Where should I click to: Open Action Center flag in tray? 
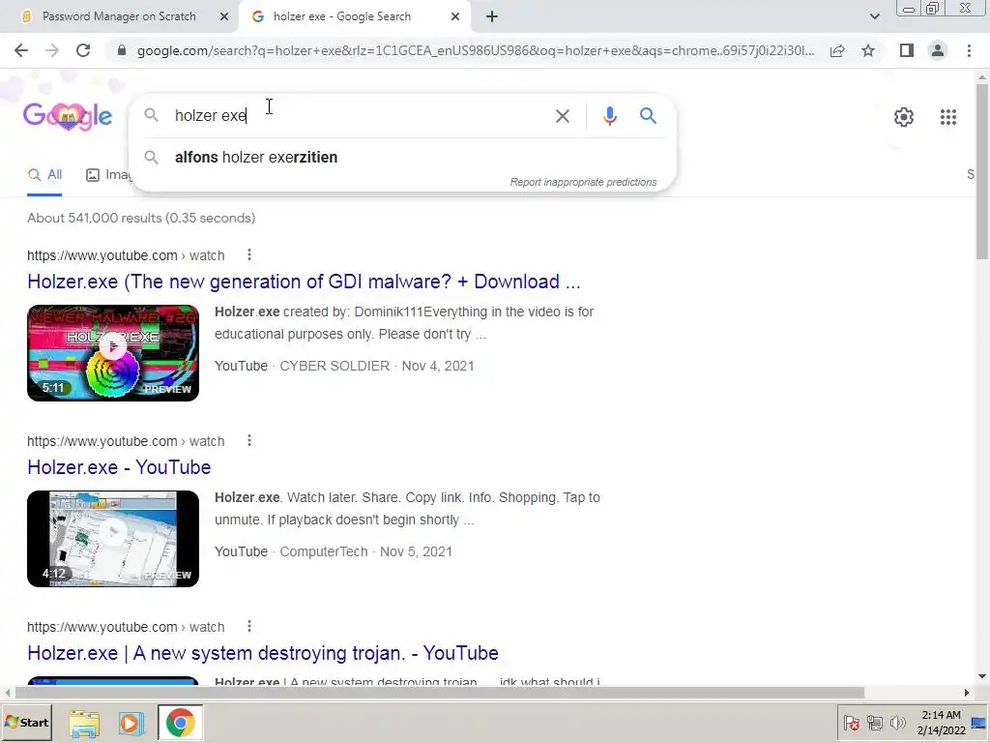(852, 723)
